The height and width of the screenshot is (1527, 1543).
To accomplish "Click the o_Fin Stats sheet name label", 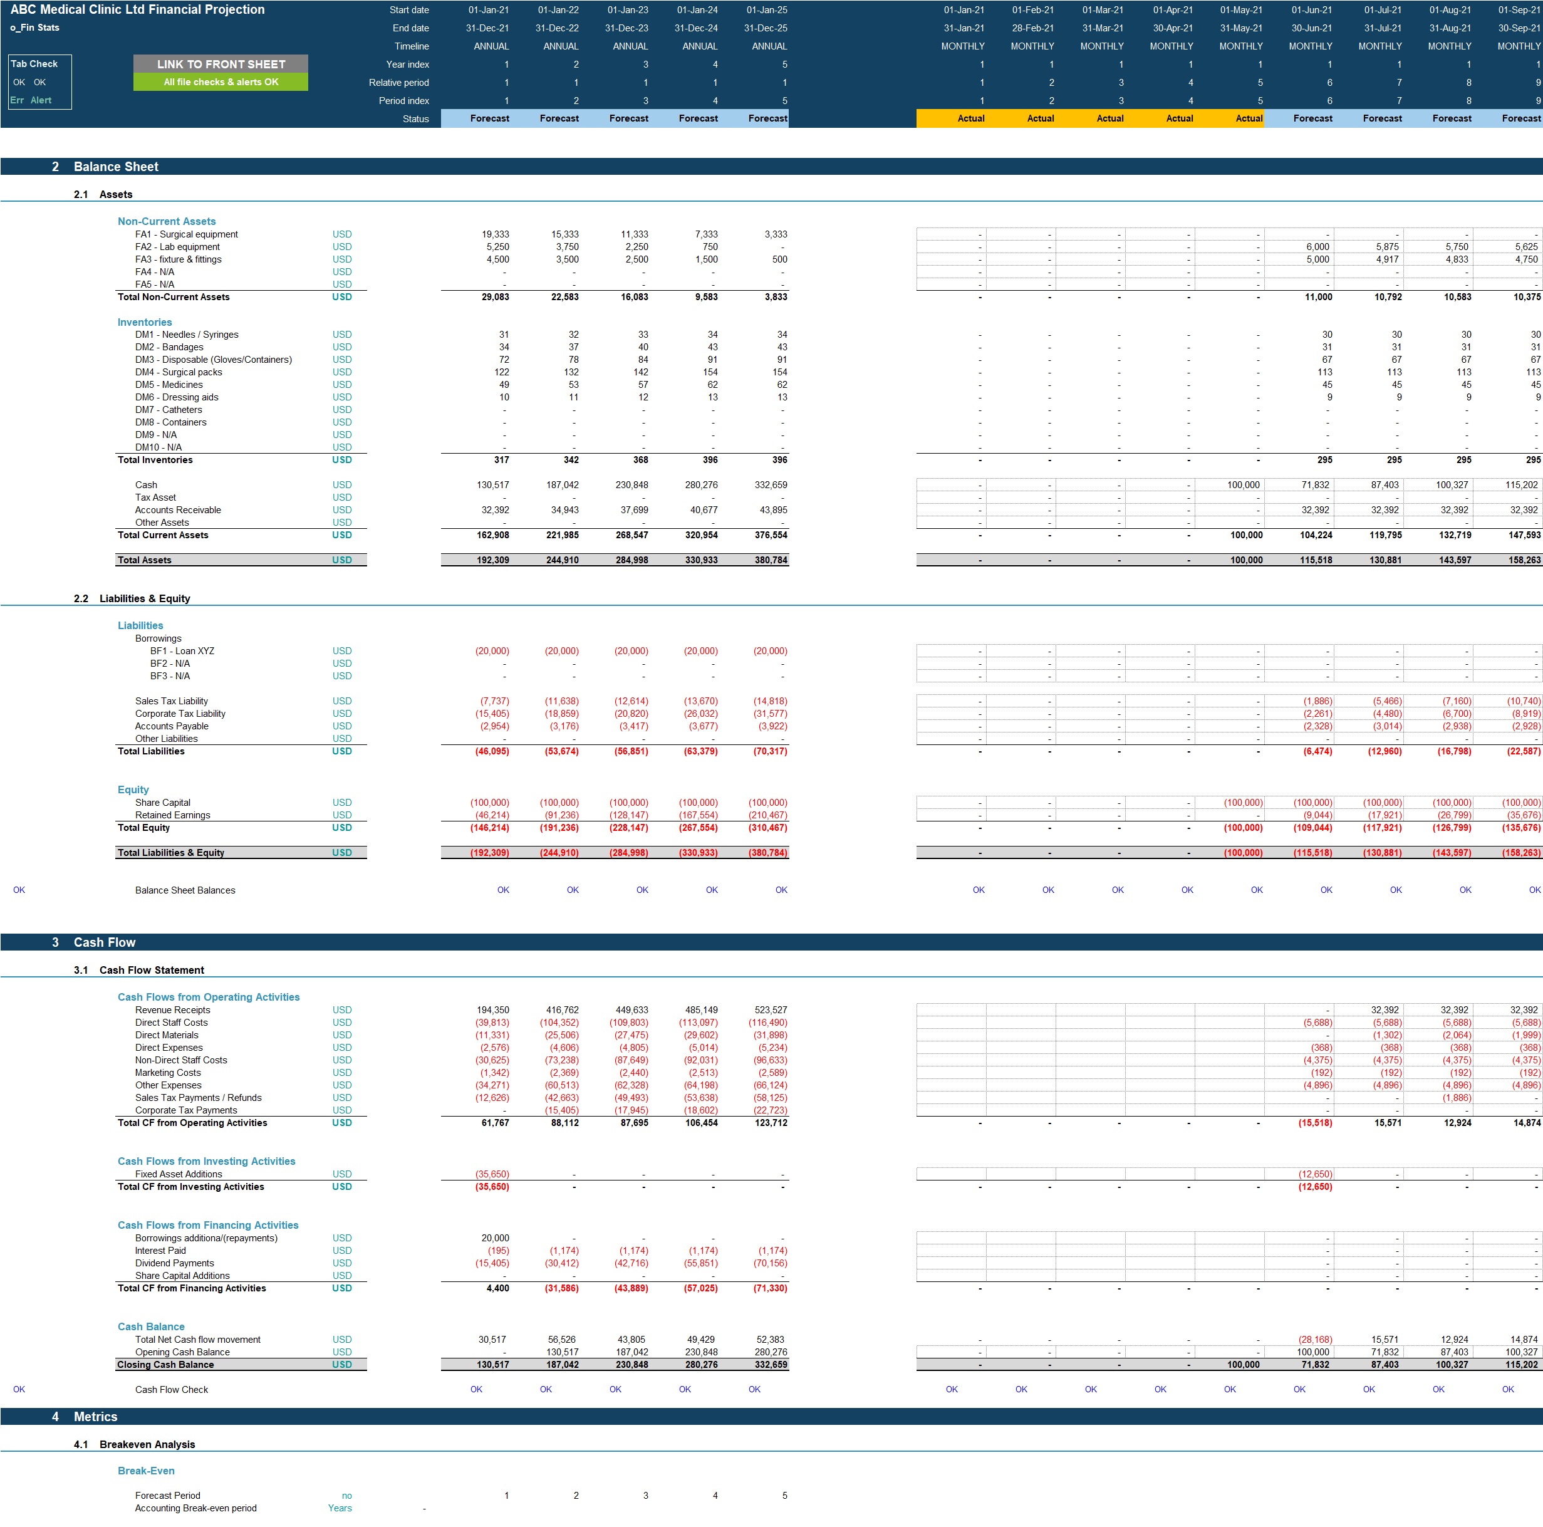I will click(x=34, y=28).
